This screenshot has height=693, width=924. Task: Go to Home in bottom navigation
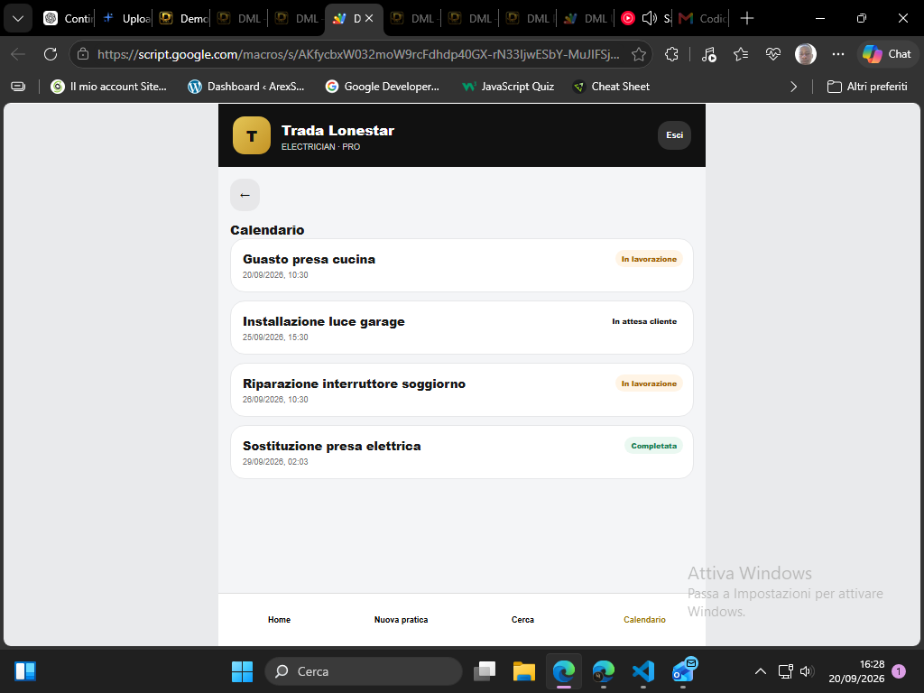279,619
